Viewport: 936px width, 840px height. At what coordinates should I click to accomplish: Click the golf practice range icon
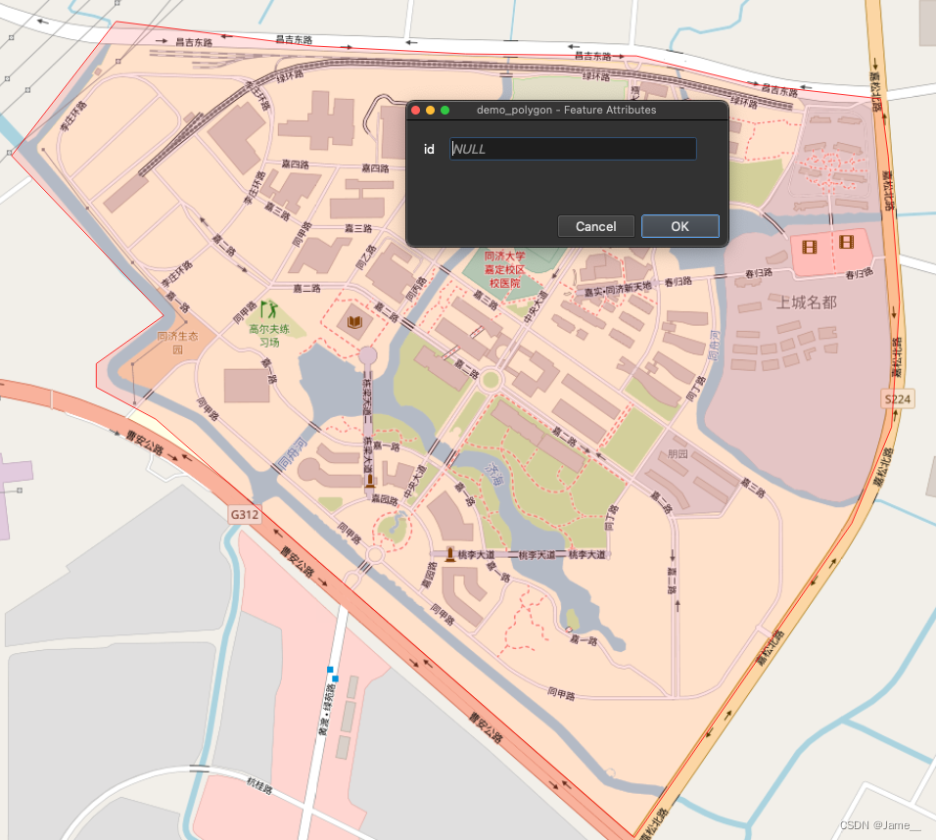click(x=269, y=309)
